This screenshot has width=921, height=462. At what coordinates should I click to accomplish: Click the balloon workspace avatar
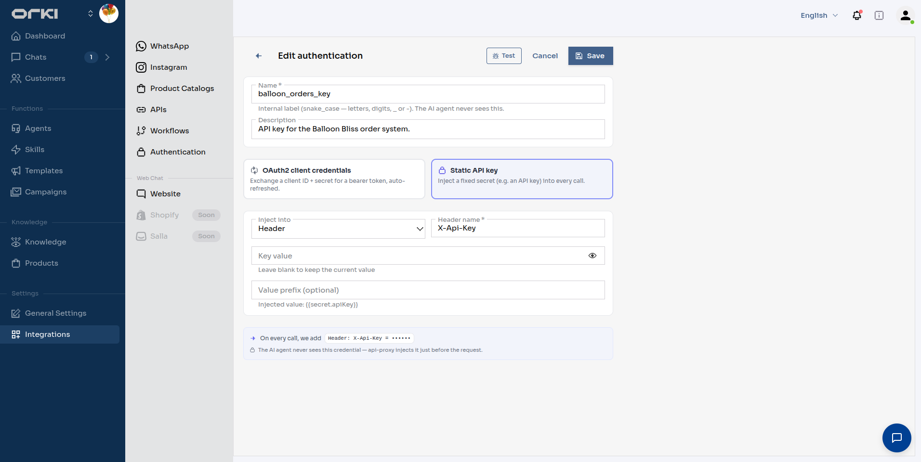click(x=109, y=13)
